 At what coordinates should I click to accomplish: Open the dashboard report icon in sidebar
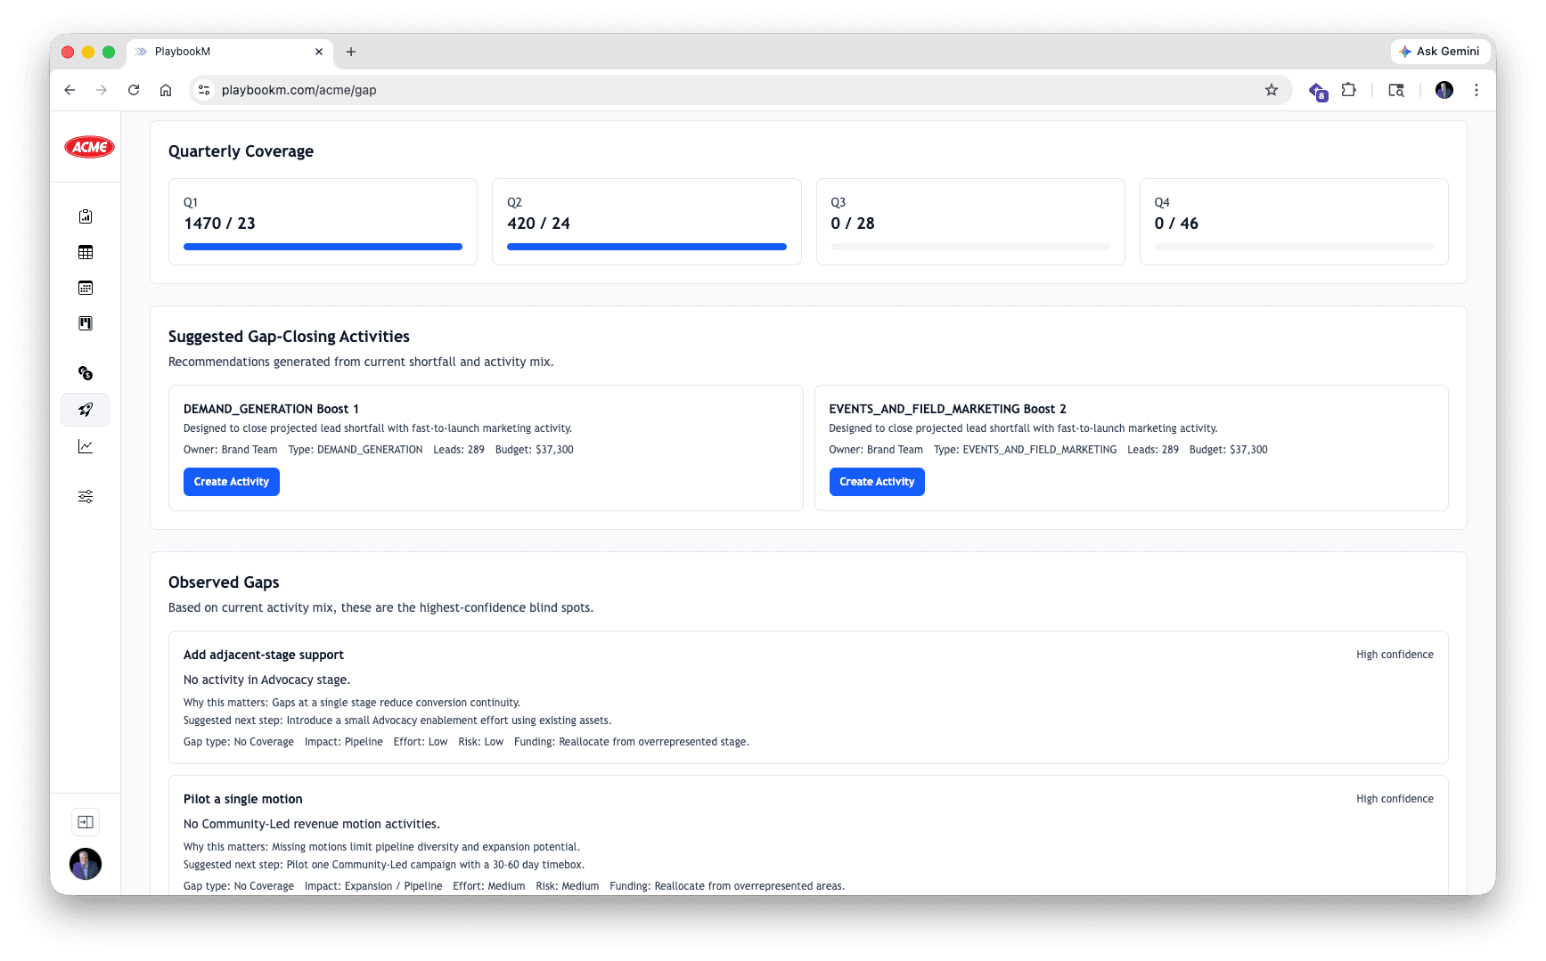[85, 216]
